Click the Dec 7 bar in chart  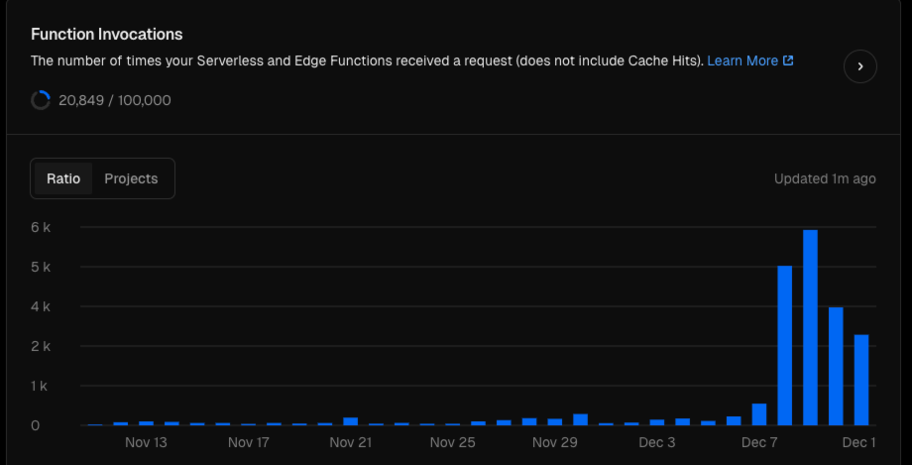coord(759,414)
